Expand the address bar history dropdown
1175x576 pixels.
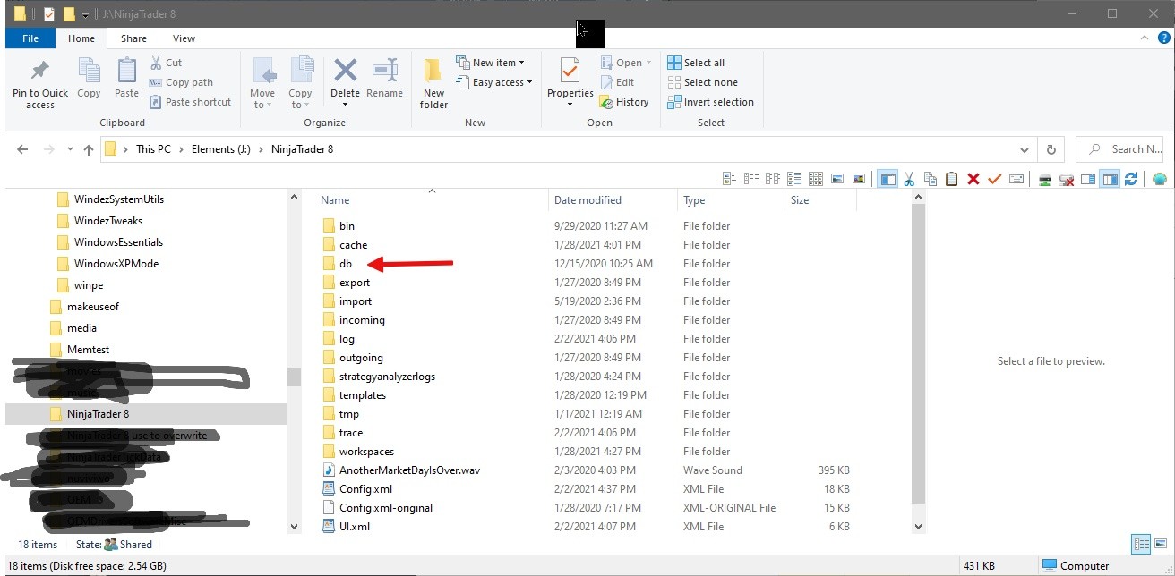point(1025,149)
